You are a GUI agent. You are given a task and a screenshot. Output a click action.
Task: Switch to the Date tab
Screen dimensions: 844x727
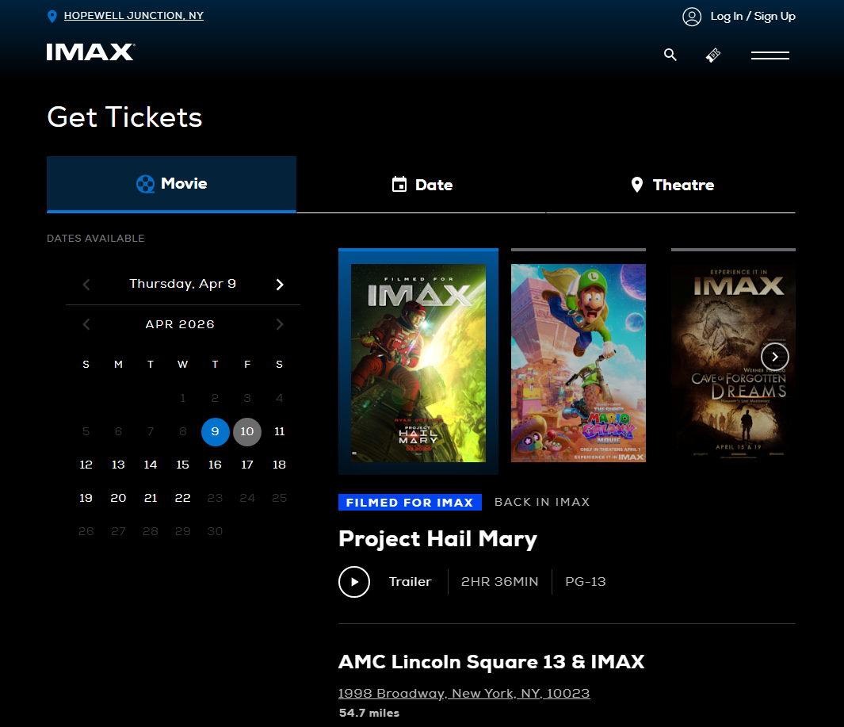(x=421, y=185)
